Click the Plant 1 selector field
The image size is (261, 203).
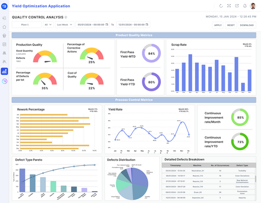click(x=27, y=25)
